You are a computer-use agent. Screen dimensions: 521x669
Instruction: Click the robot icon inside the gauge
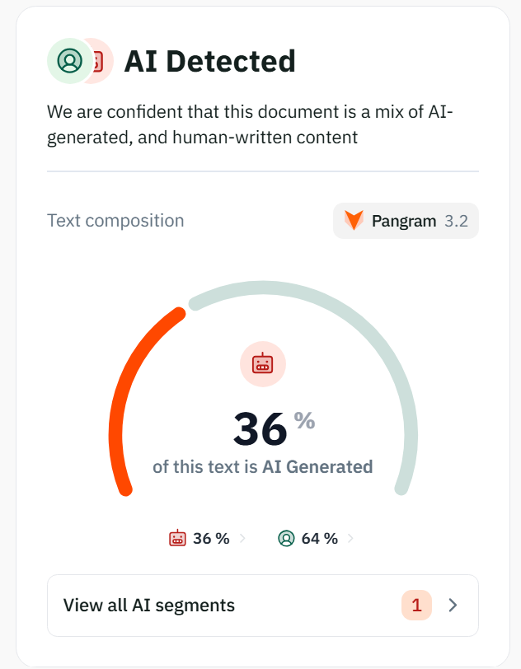263,364
